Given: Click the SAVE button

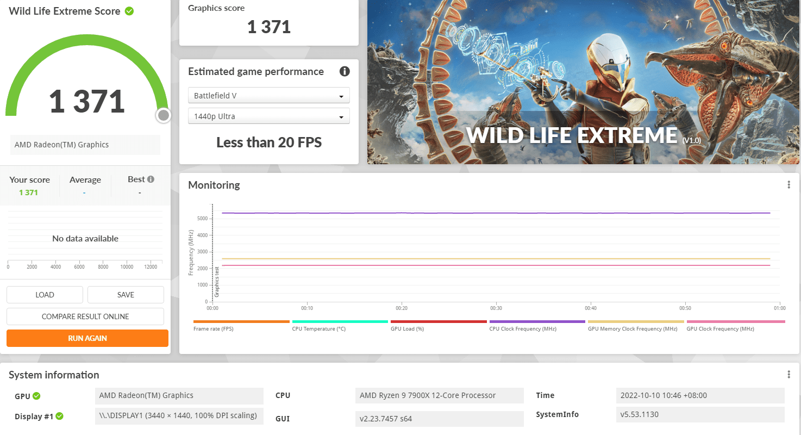Looking at the screenshot, I should pos(126,295).
